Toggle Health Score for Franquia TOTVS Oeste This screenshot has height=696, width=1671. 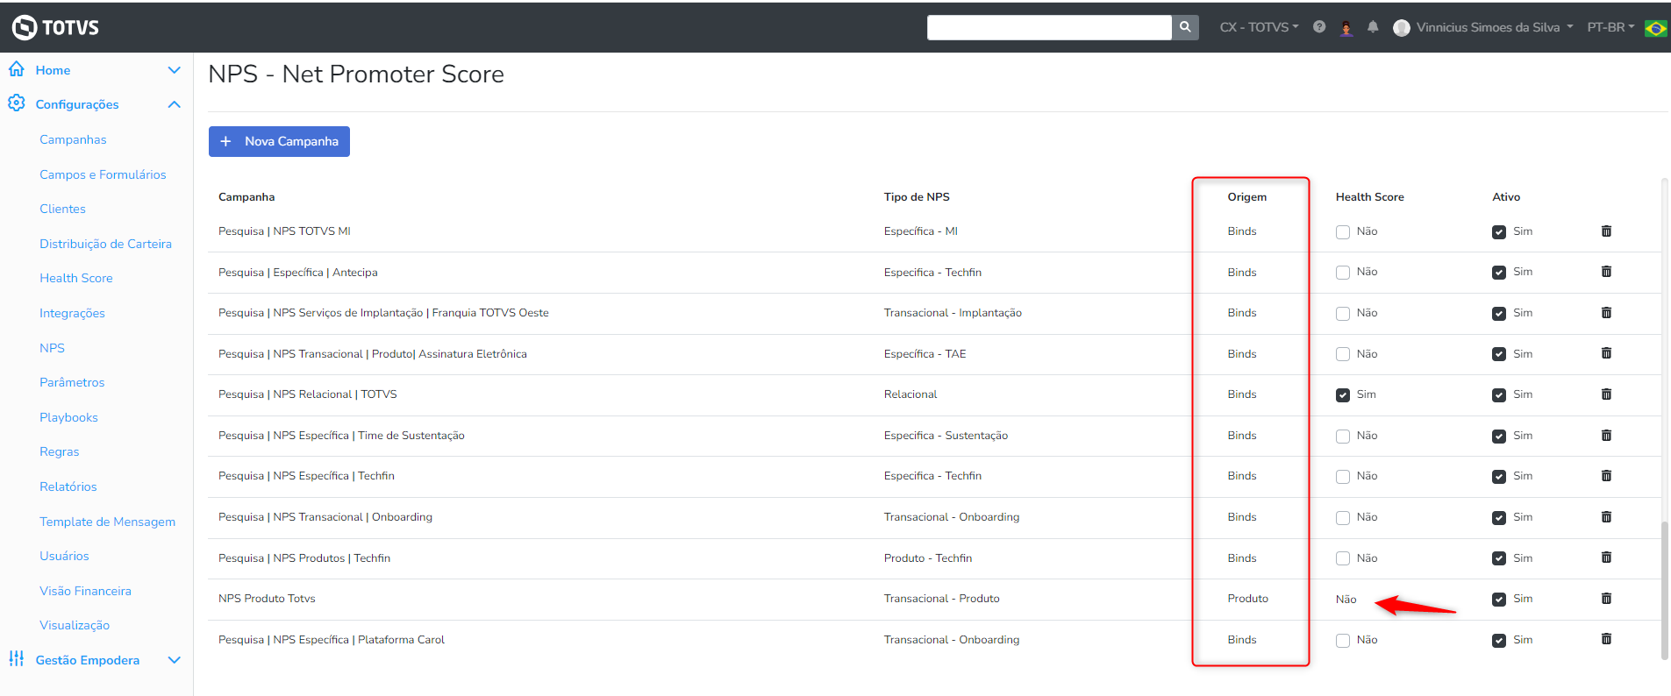click(1343, 314)
